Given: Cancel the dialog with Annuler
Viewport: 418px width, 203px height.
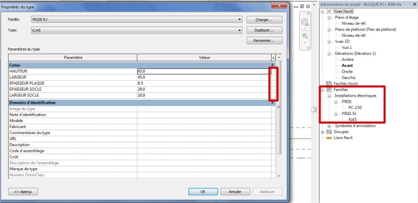Looking at the screenshot, I should click(235, 192).
